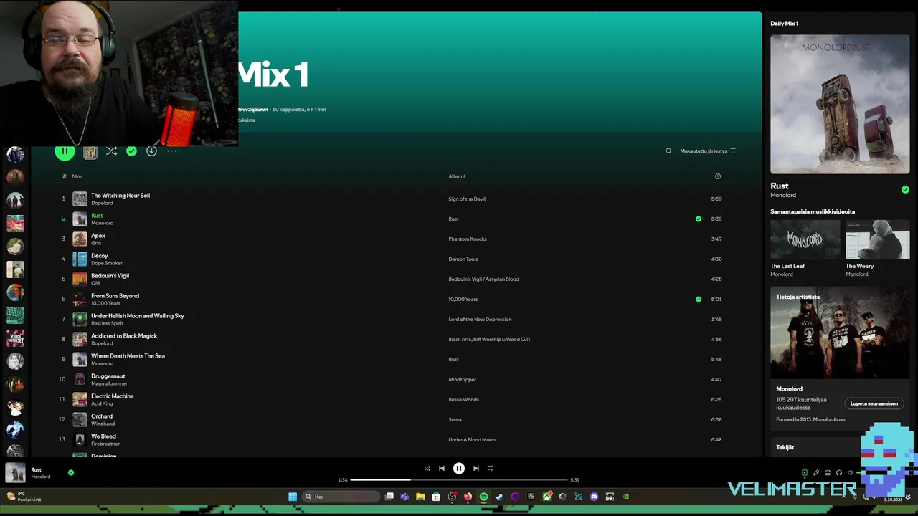Viewport: 918px width, 516px height.
Task: Toggle playlist shuffle next to the green pause button
Action: (111, 151)
